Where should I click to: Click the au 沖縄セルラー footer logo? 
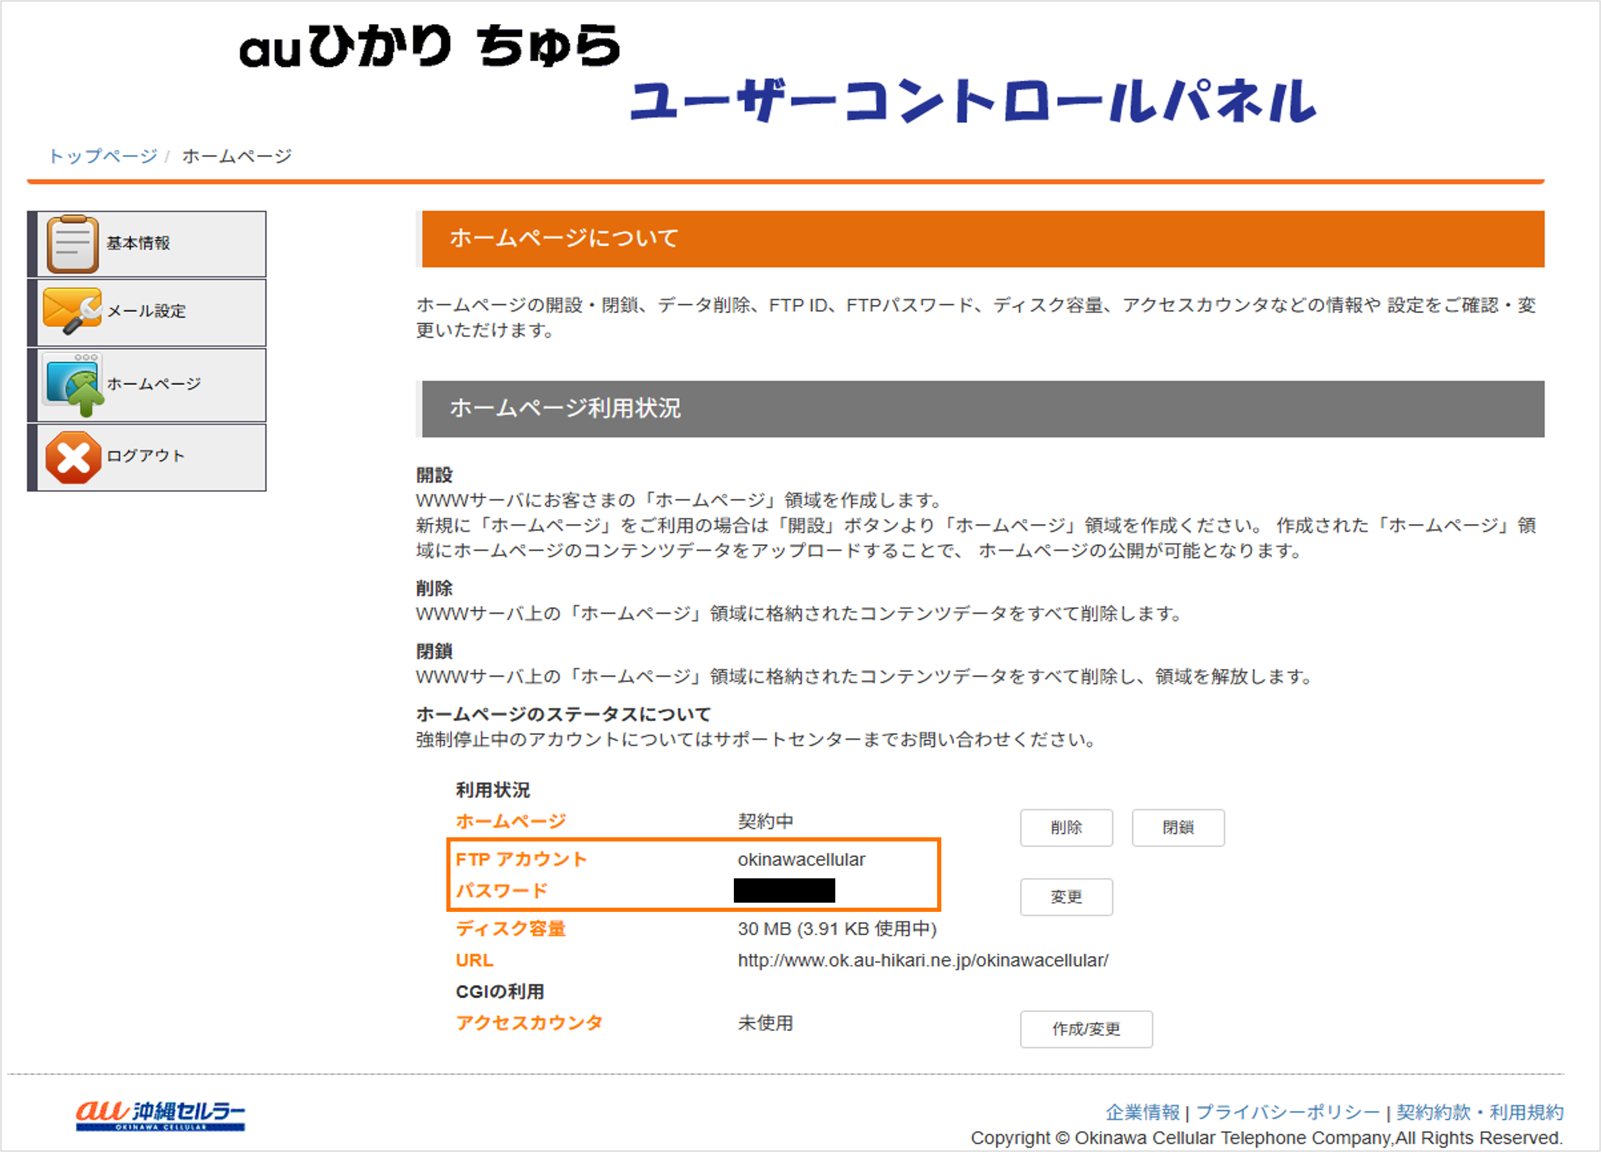point(161,1115)
